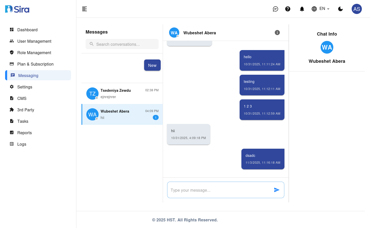Start a conversation with the New button
Viewport: 370px width, 228px height.
click(152, 65)
